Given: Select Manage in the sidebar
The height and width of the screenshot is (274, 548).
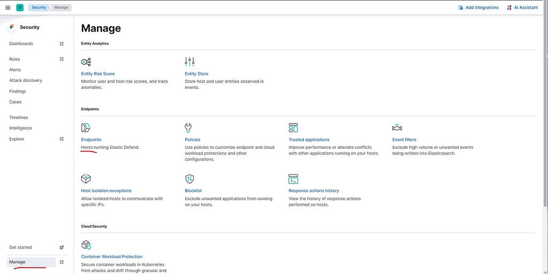Looking at the screenshot, I should [31, 262].
